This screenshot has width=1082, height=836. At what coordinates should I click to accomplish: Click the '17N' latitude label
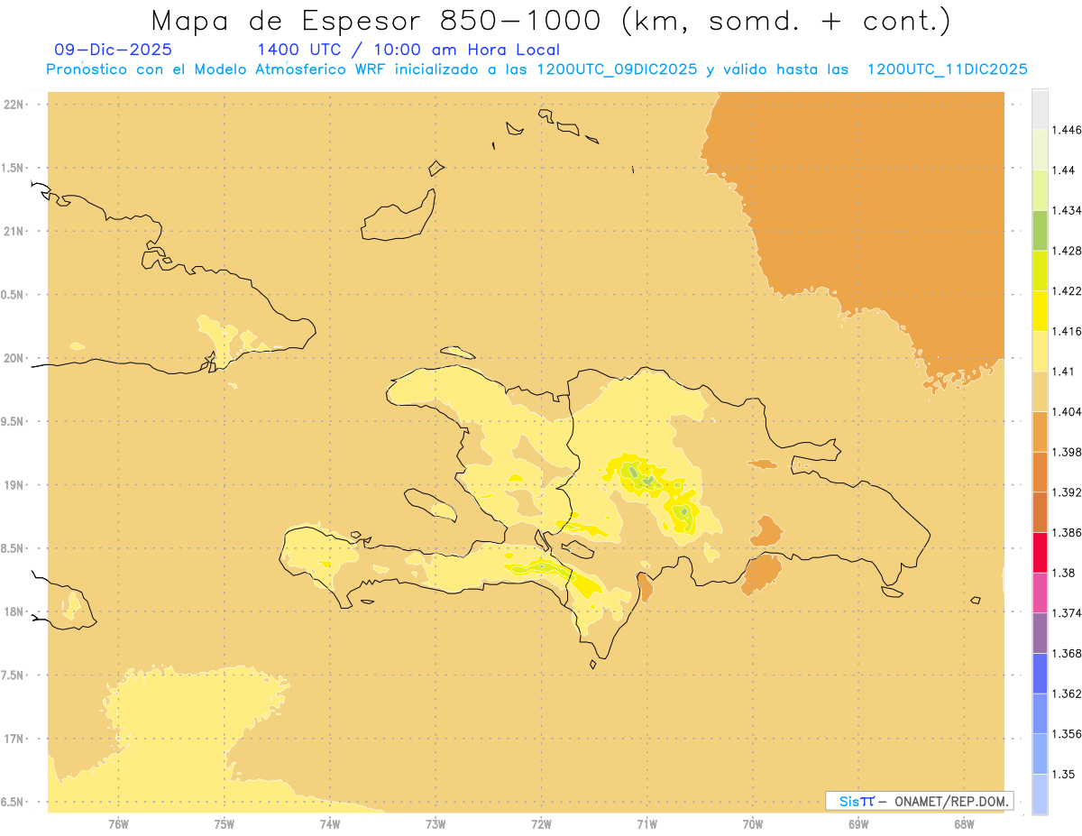click(x=15, y=739)
